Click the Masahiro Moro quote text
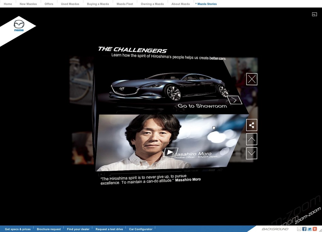The image size is (322, 232). 151,180
